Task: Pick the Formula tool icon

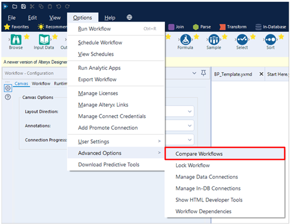Action: tap(185, 39)
